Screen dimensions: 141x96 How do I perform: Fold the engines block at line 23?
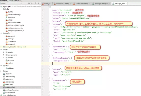(x=49, y=69)
